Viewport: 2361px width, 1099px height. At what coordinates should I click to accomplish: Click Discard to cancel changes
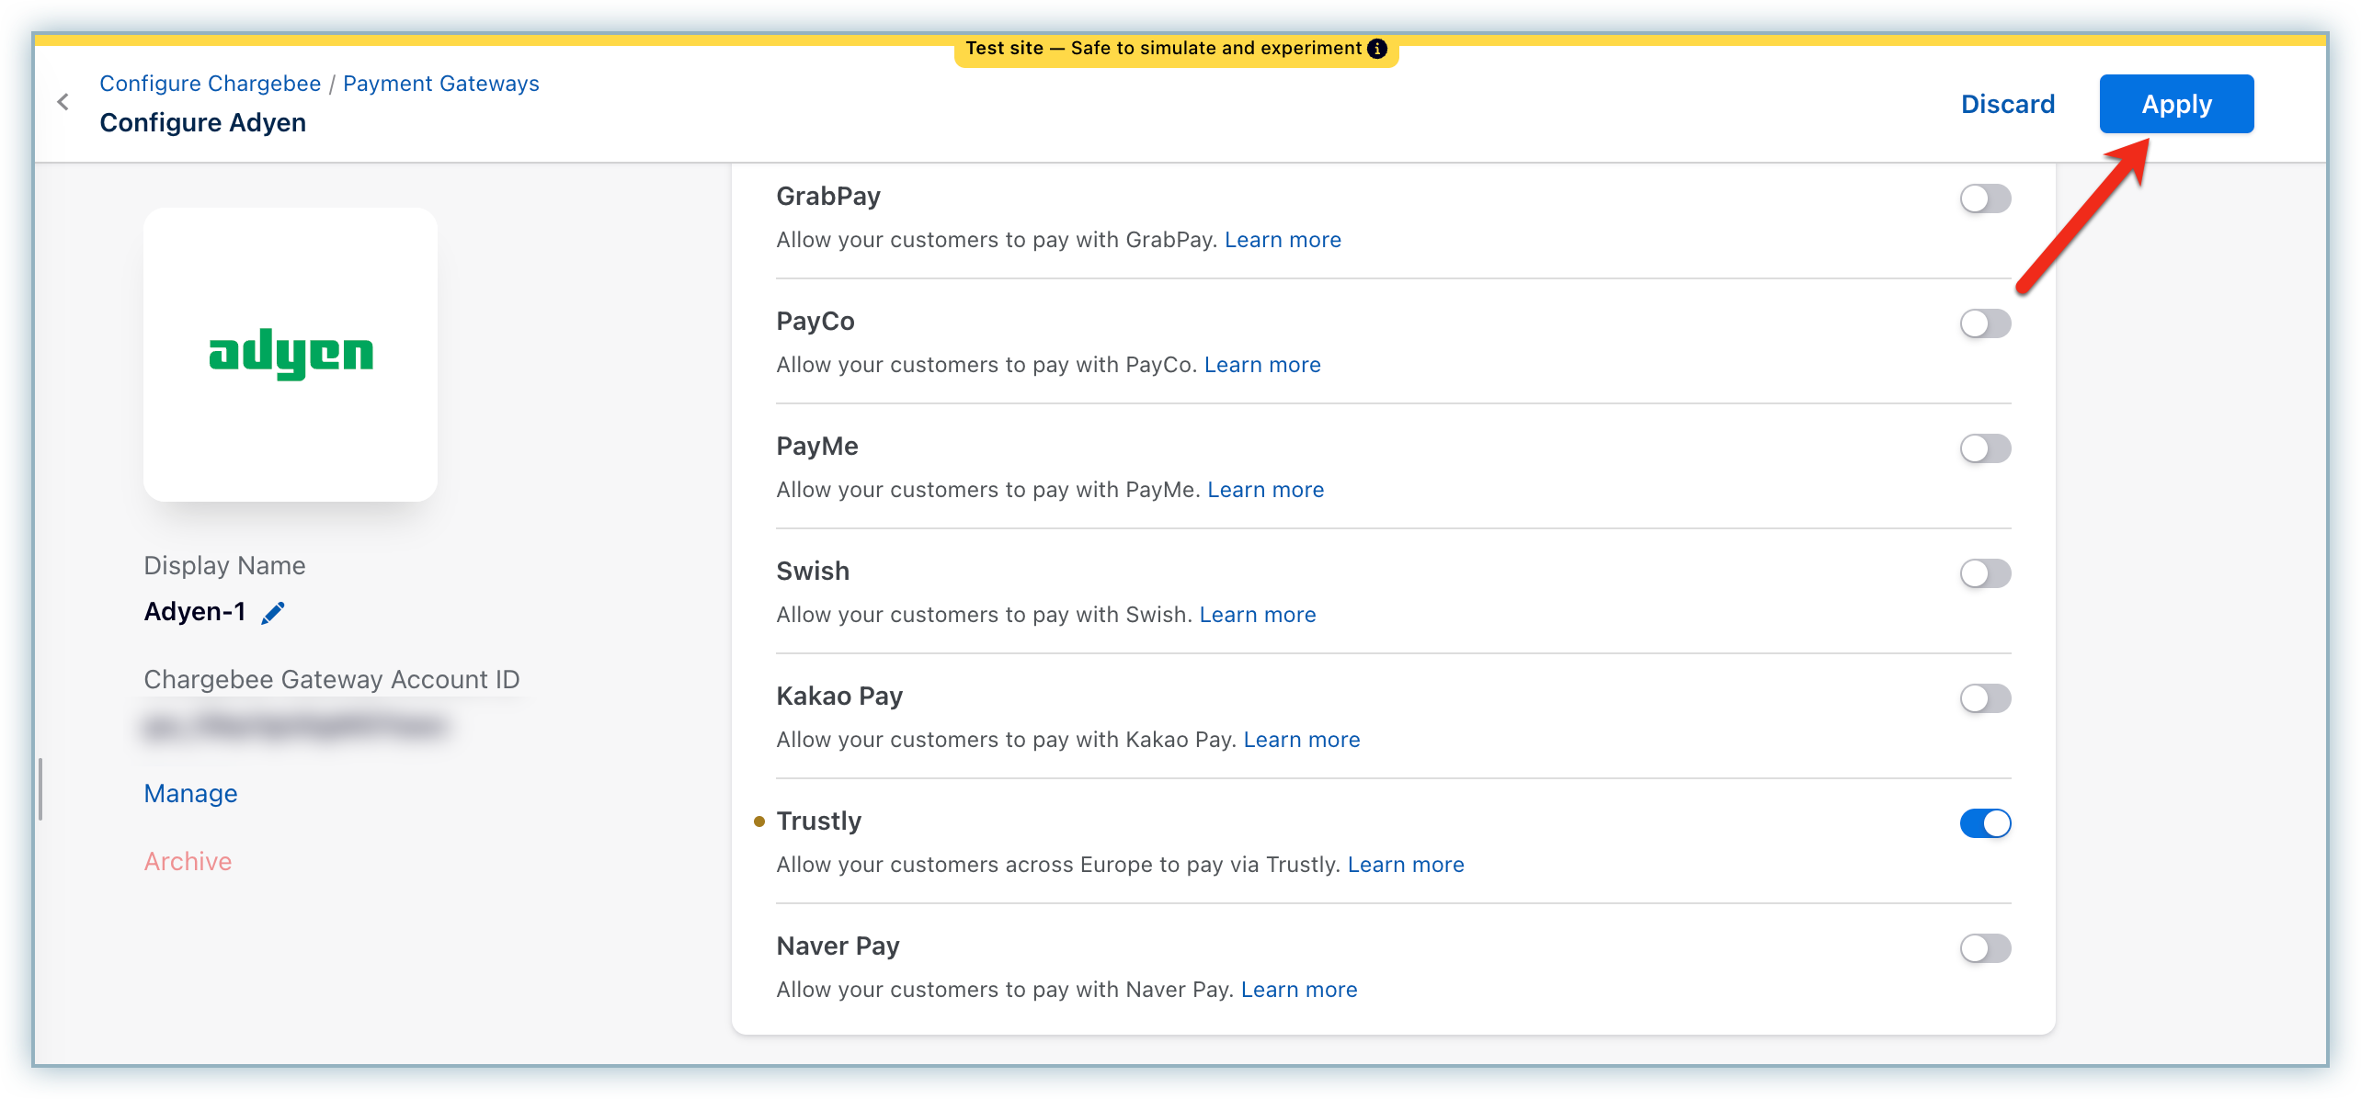(2008, 104)
